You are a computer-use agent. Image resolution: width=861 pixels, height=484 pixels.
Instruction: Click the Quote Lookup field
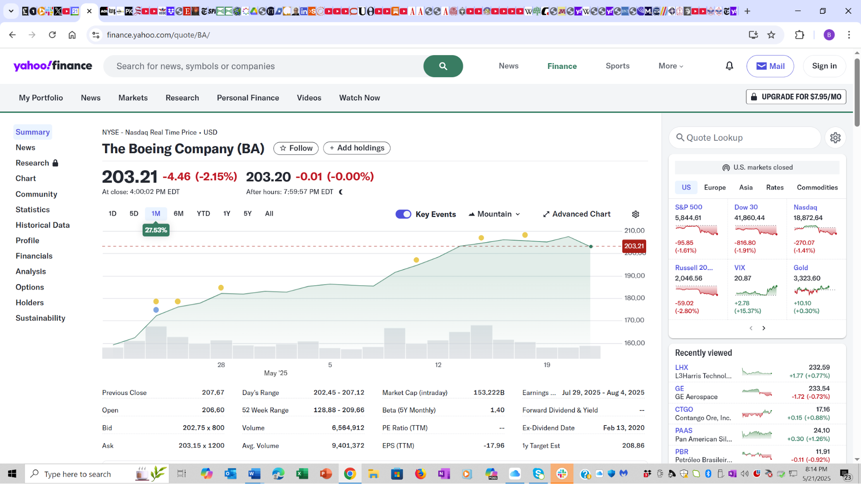(x=745, y=138)
